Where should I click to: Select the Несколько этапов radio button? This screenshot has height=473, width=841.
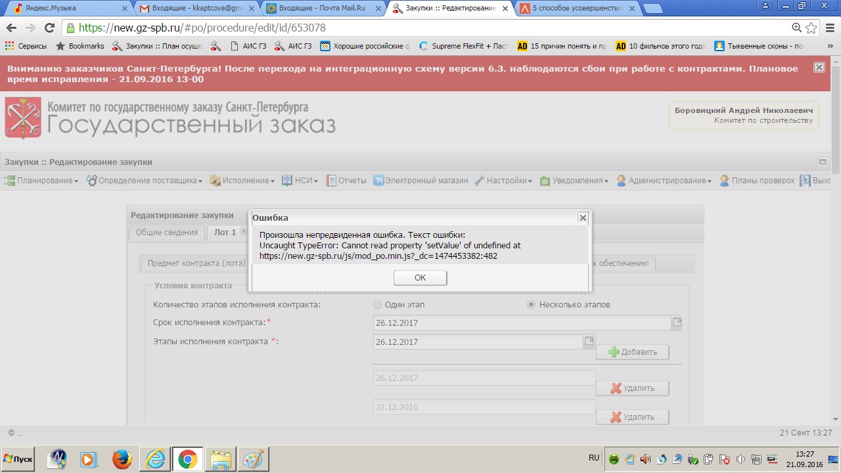pos(532,305)
